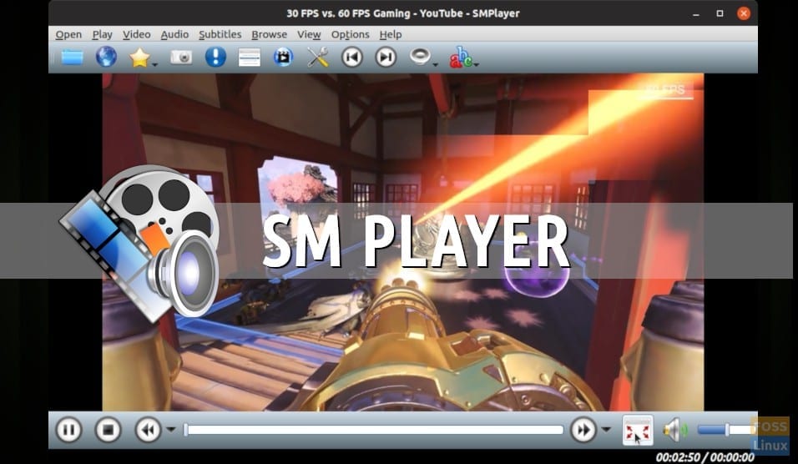Open the playlist icon
Viewport: 798px width, 464px height.
pos(250,57)
